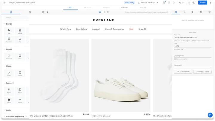Select the Form block
Screen dimensions: 215x121
pyautogui.click(x=9, y=90)
